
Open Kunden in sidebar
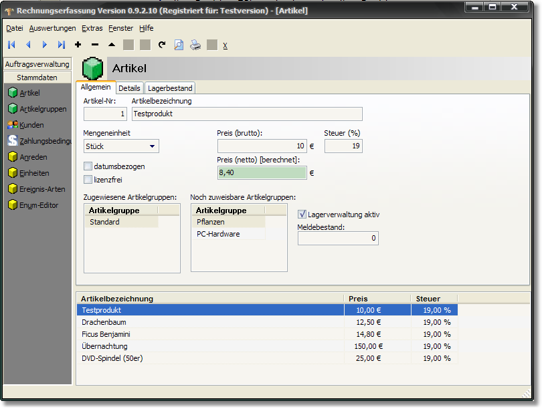(x=25, y=125)
